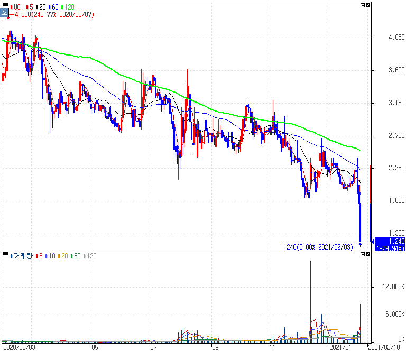Viewport: 406px width, 351px height.
Task: Click the 2,250 price axis label
Action: [x=396, y=168]
